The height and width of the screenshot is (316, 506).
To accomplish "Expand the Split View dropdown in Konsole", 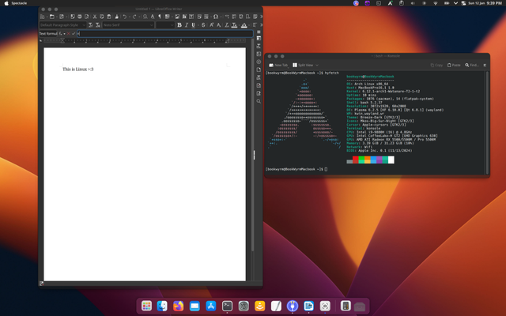I will point(317,65).
